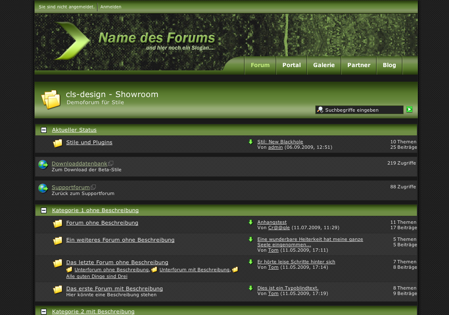Click the Anmelden login link
This screenshot has width=449, height=315.
click(x=111, y=7)
